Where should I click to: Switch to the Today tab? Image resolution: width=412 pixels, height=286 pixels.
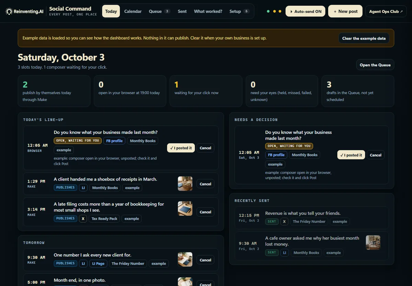tap(111, 11)
